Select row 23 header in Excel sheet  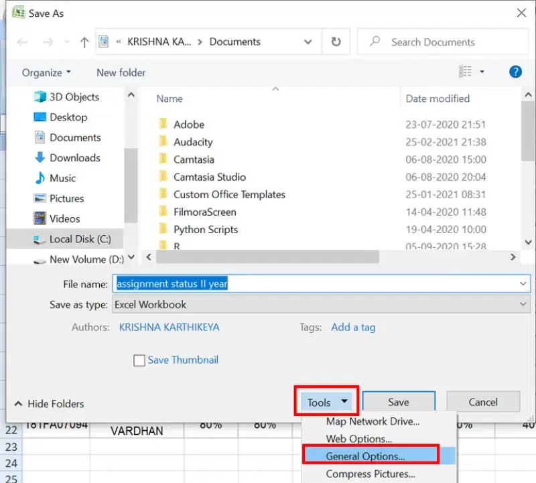click(x=11, y=447)
